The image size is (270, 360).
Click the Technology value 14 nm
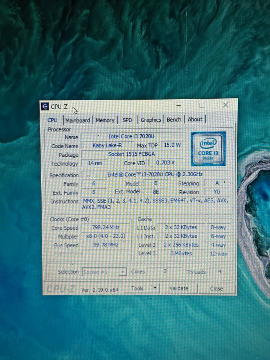(x=95, y=163)
